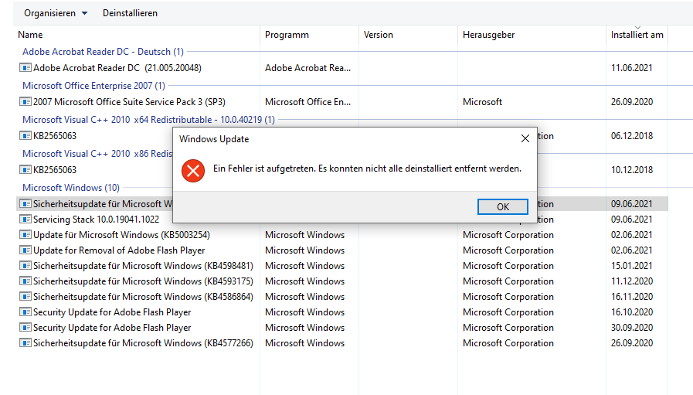Open the Organisieren dropdown menu
The width and height of the screenshot is (693, 395).
(x=55, y=13)
